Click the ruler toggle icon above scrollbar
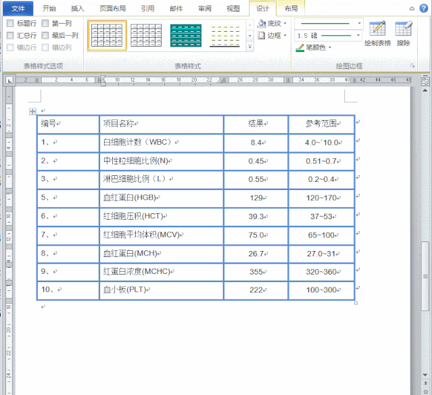This screenshot has height=395, width=432. coord(425,80)
